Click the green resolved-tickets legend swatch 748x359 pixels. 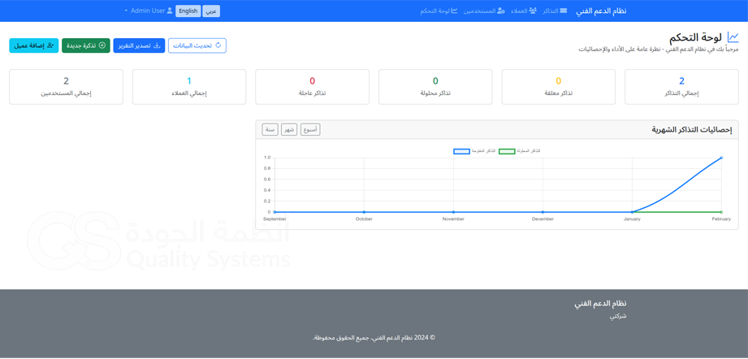point(507,152)
